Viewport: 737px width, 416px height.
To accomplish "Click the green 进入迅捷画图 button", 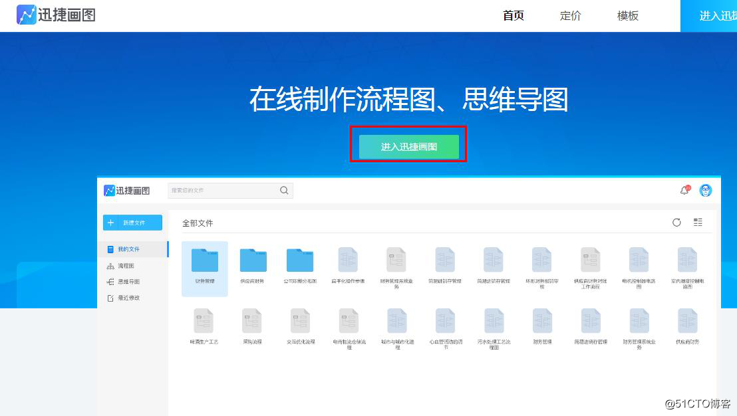I will 409,146.
